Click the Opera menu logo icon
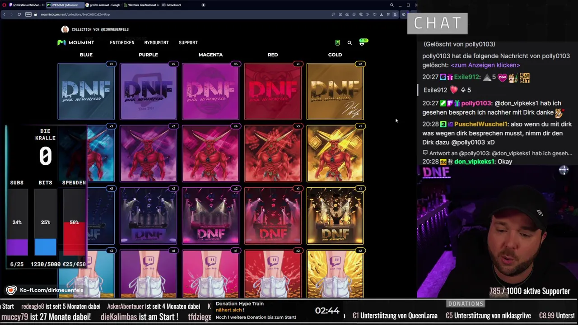Screen dimensions: 578x325 pyautogui.click(x=3, y=5)
